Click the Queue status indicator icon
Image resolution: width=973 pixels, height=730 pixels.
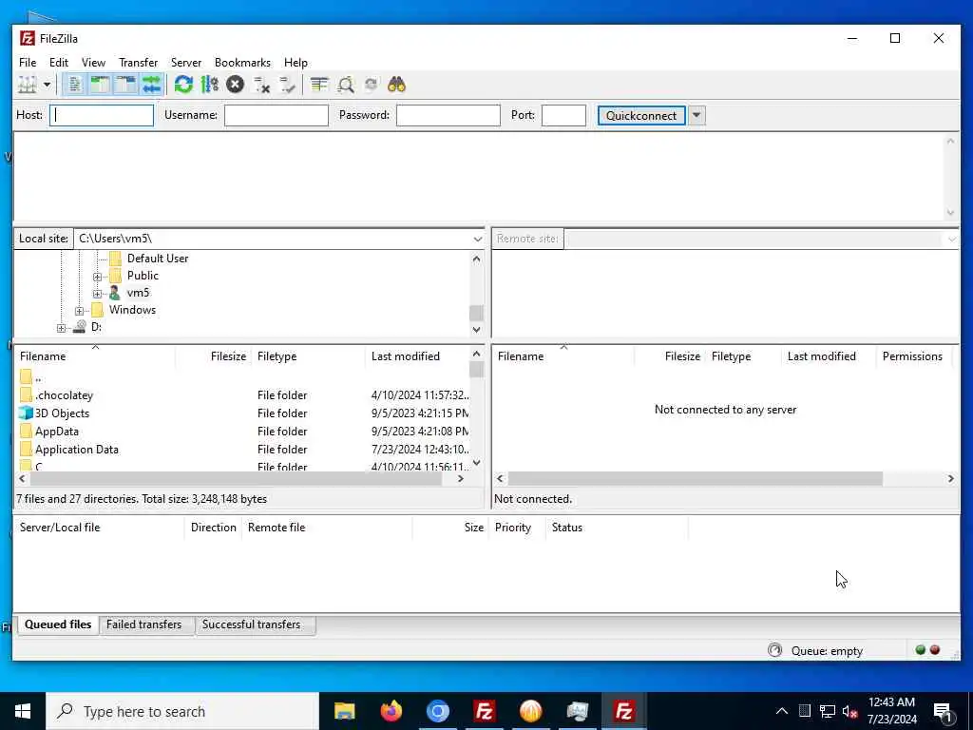pos(774,650)
